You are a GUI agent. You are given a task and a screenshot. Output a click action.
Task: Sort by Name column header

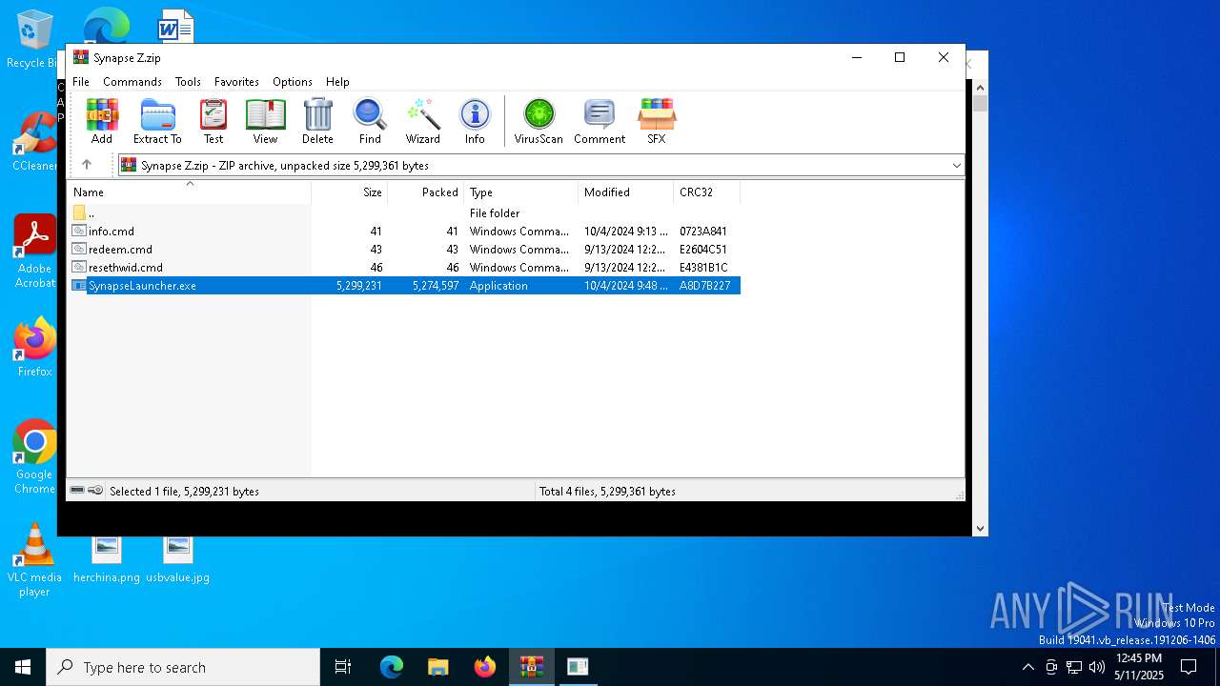pos(190,192)
